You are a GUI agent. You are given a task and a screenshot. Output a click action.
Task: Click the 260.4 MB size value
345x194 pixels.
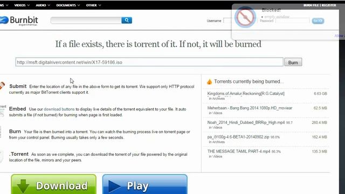(319, 122)
